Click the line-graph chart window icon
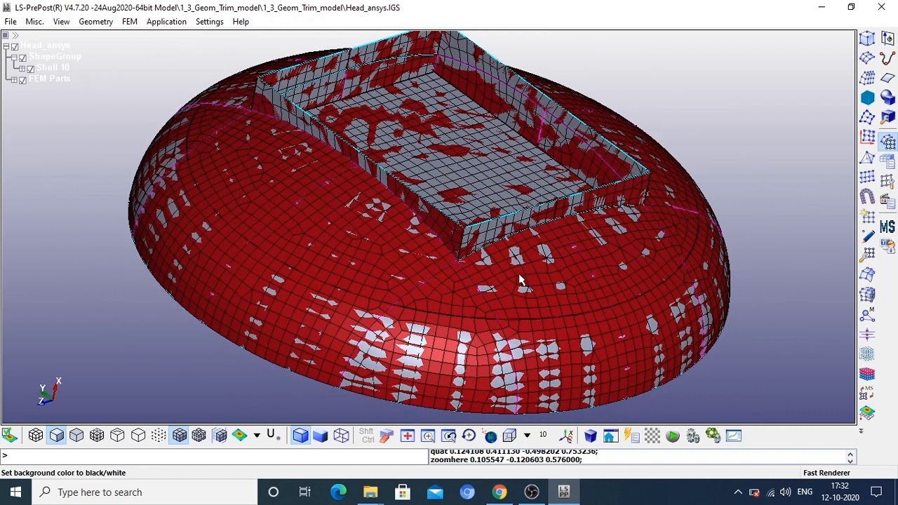 pyautogui.click(x=734, y=436)
